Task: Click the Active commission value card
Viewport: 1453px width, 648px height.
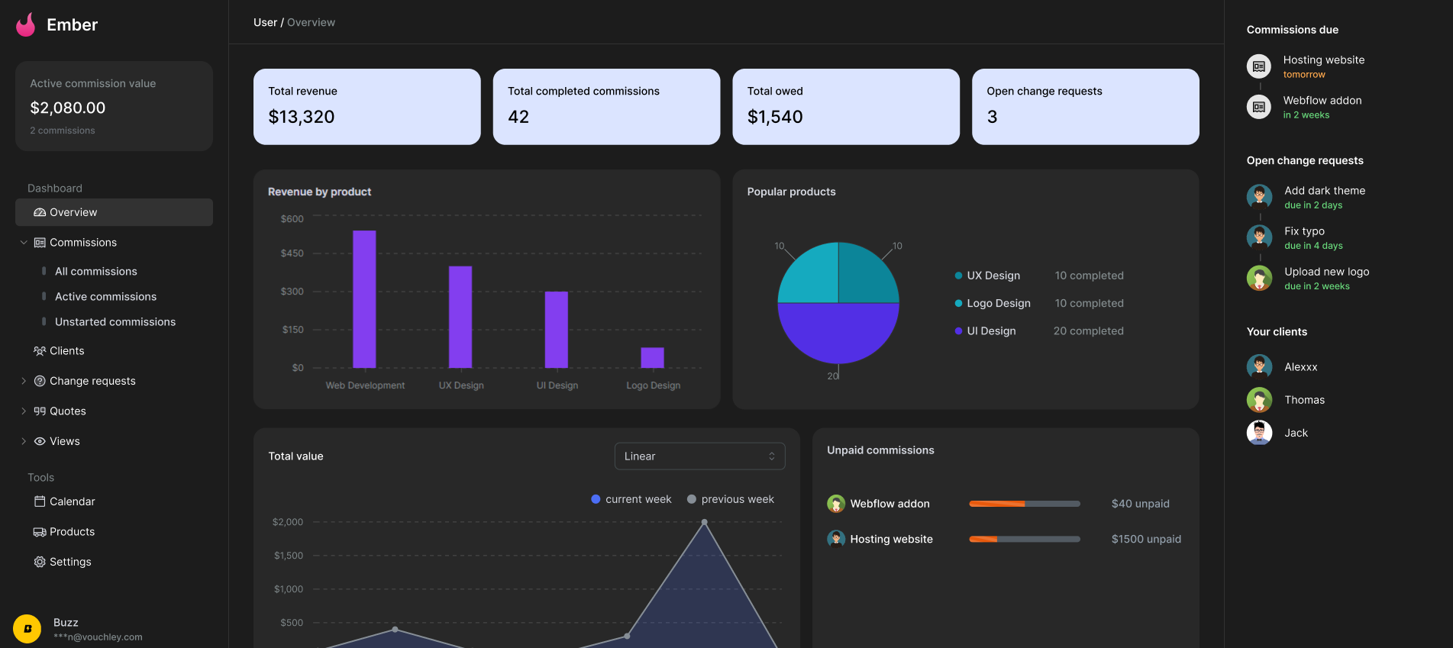Action: [x=114, y=106]
